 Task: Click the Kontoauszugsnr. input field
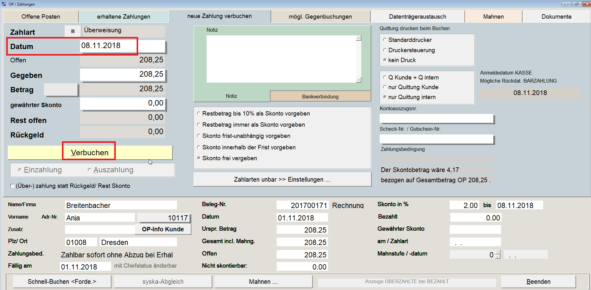[436, 118]
